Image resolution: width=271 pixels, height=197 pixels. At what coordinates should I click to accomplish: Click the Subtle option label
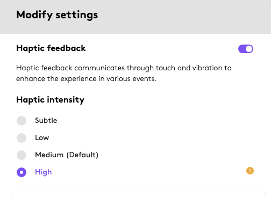tap(46, 120)
